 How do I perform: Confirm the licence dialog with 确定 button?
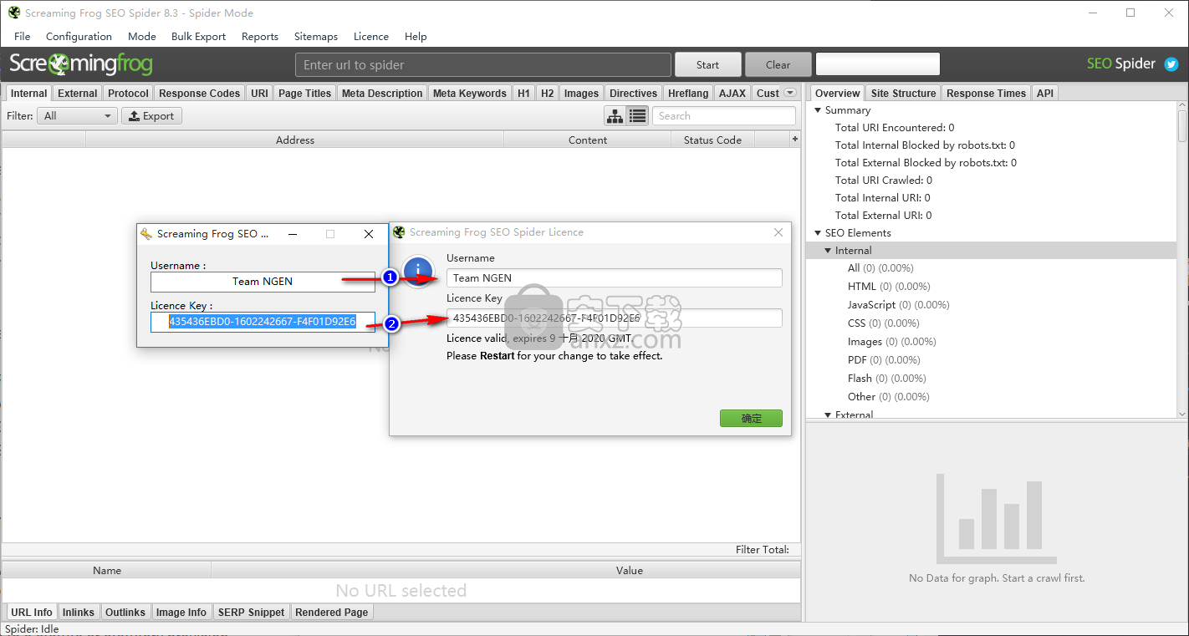pos(751,419)
